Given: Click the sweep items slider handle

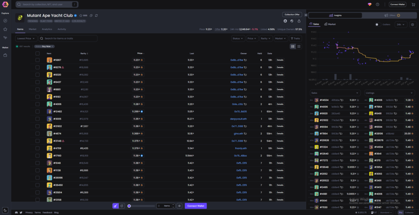Looking at the screenshot, I should click(129, 206).
